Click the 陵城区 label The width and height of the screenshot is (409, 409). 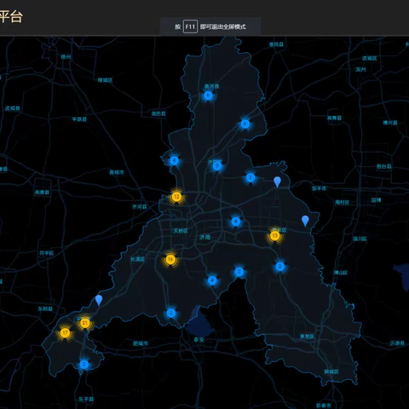105,80
